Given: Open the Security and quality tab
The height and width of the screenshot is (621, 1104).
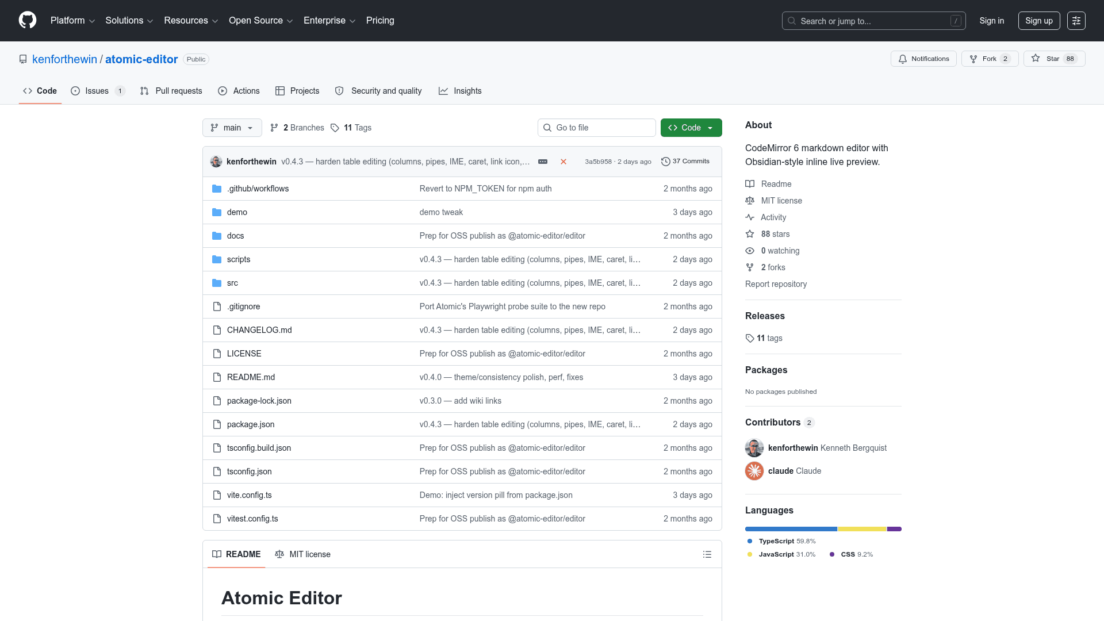Looking at the screenshot, I should pyautogui.click(x=378, y=91).
